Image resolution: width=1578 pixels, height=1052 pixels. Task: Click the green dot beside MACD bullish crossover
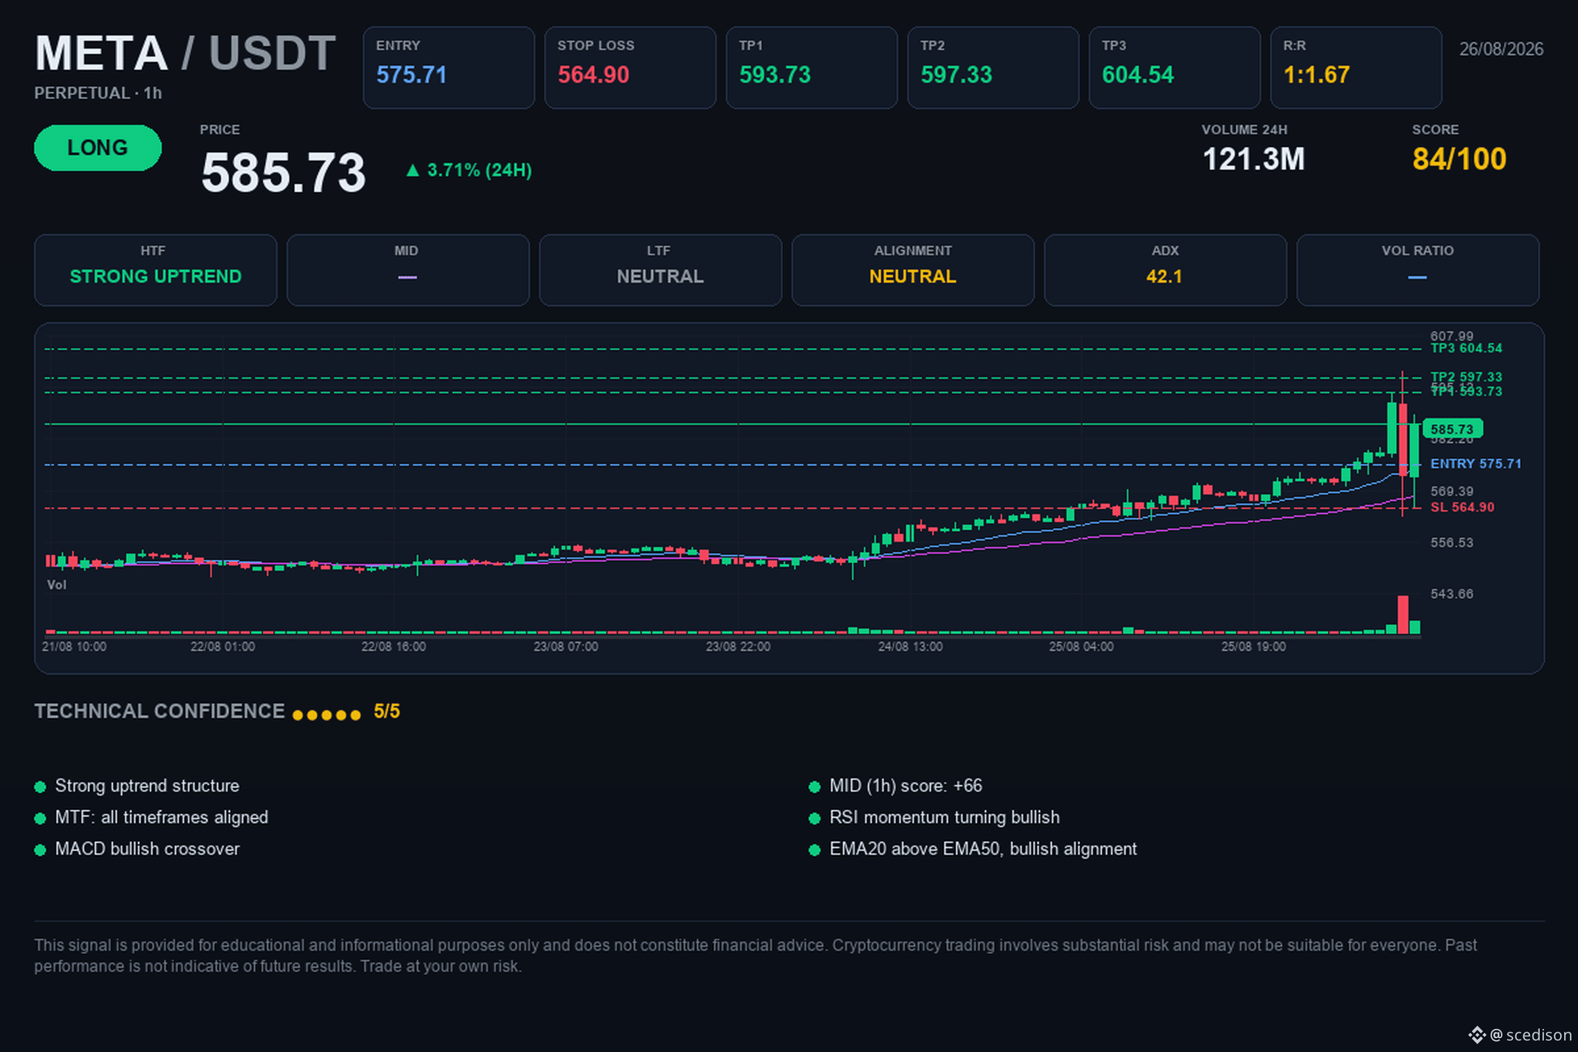pos(40,850)
